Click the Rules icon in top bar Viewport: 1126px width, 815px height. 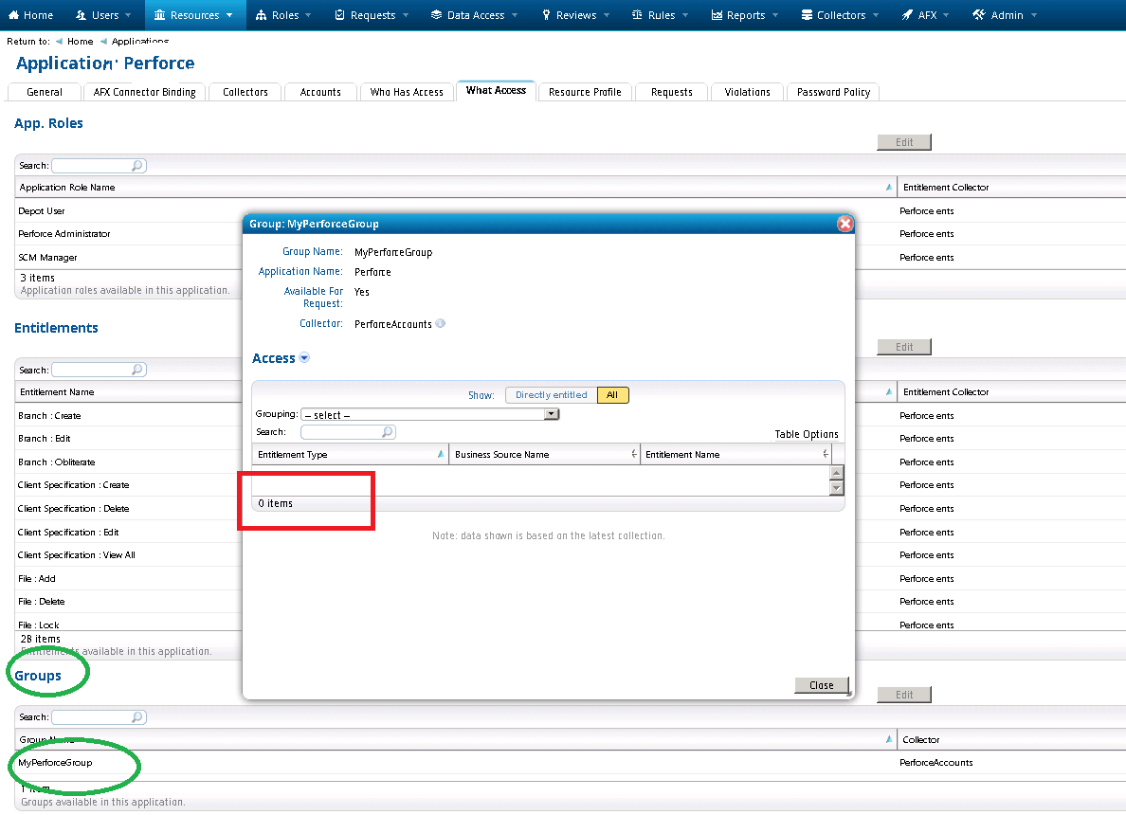(637, 15)
